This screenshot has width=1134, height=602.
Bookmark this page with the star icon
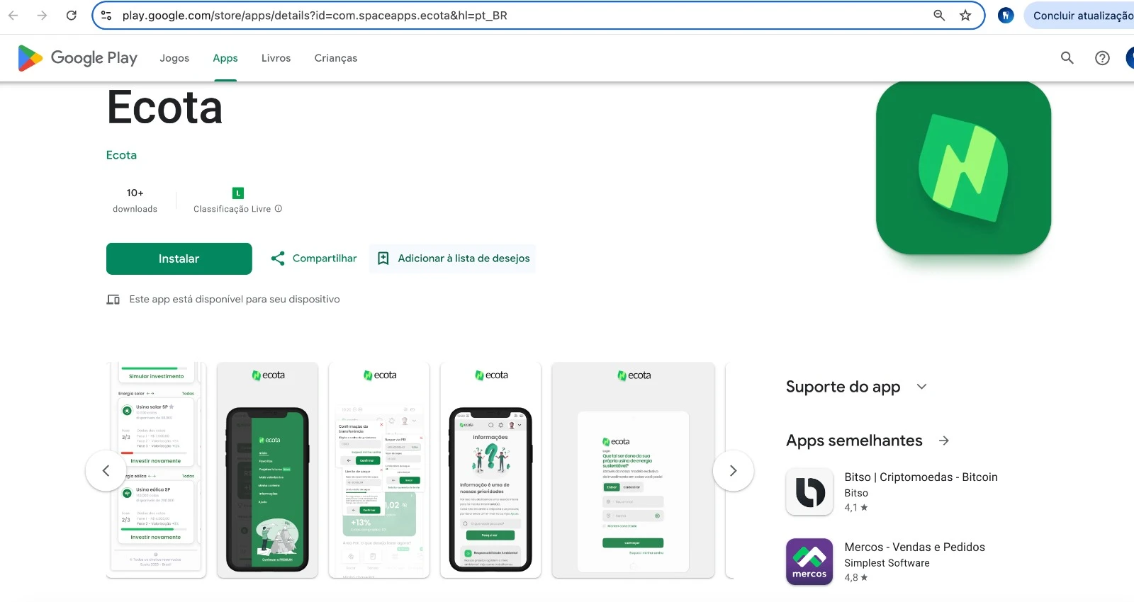coord(965,15)
